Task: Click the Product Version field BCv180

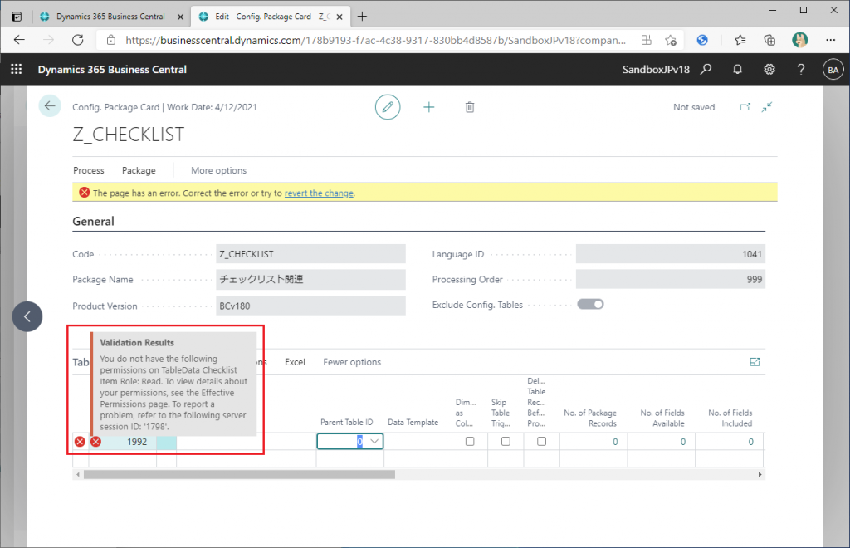Action: point(310,306)
